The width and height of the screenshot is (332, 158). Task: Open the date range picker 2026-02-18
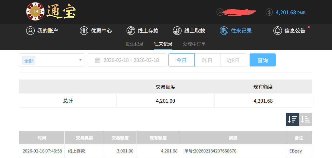point(131,60)
